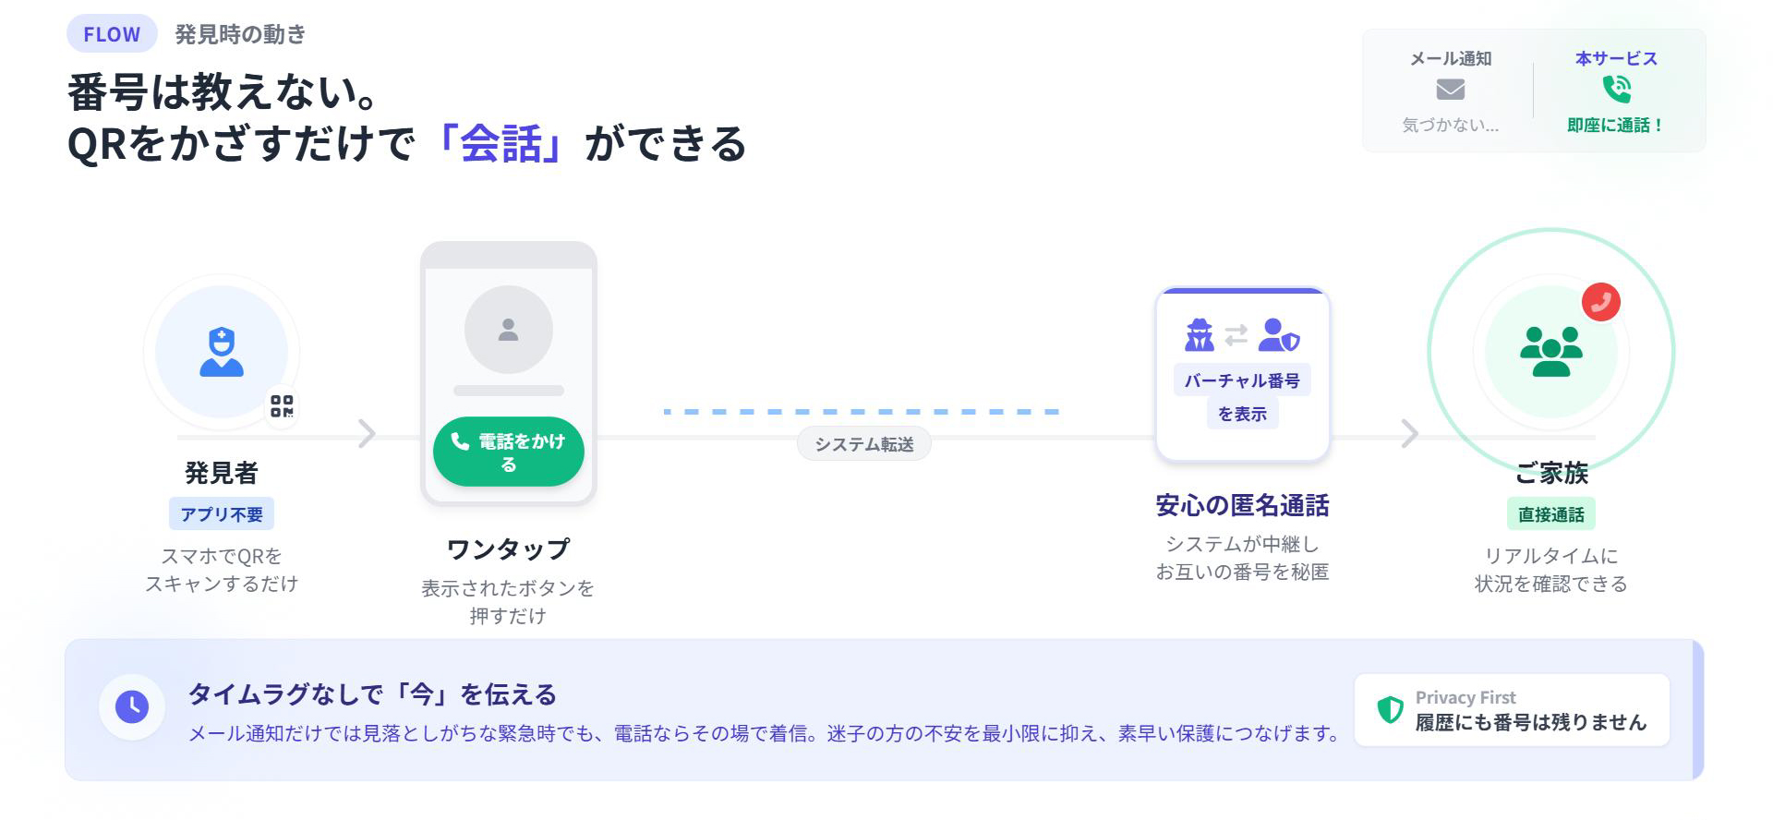Click the finder police officer icon
Image resolution: width=1773 pixels, height=820 pixels.
[222, 352]
